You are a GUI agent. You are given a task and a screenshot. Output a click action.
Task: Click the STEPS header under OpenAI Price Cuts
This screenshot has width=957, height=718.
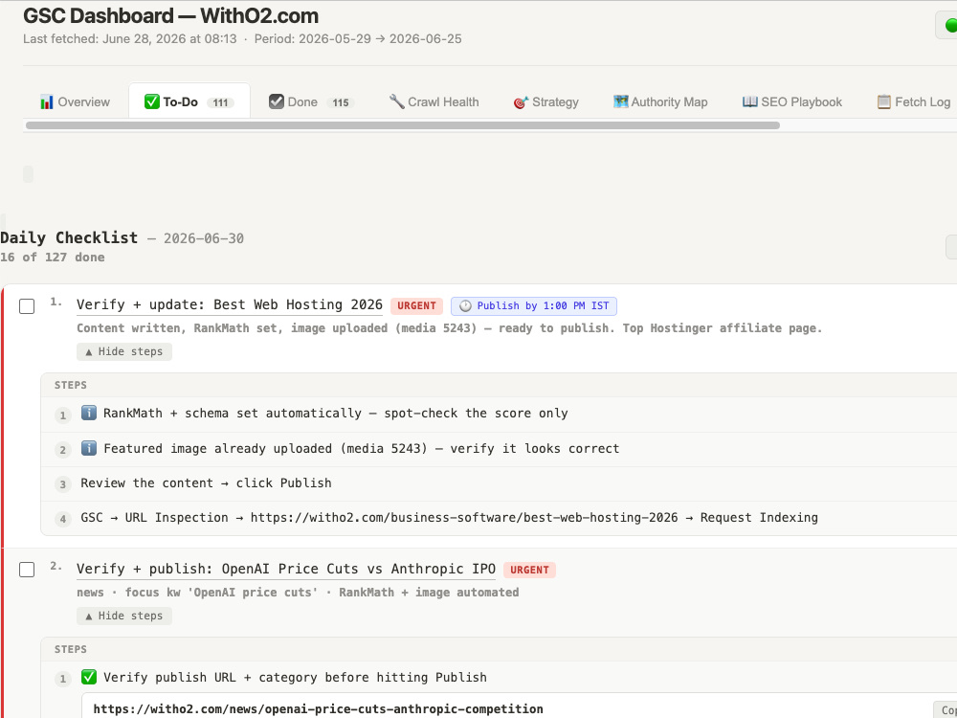tap(71, 650)
